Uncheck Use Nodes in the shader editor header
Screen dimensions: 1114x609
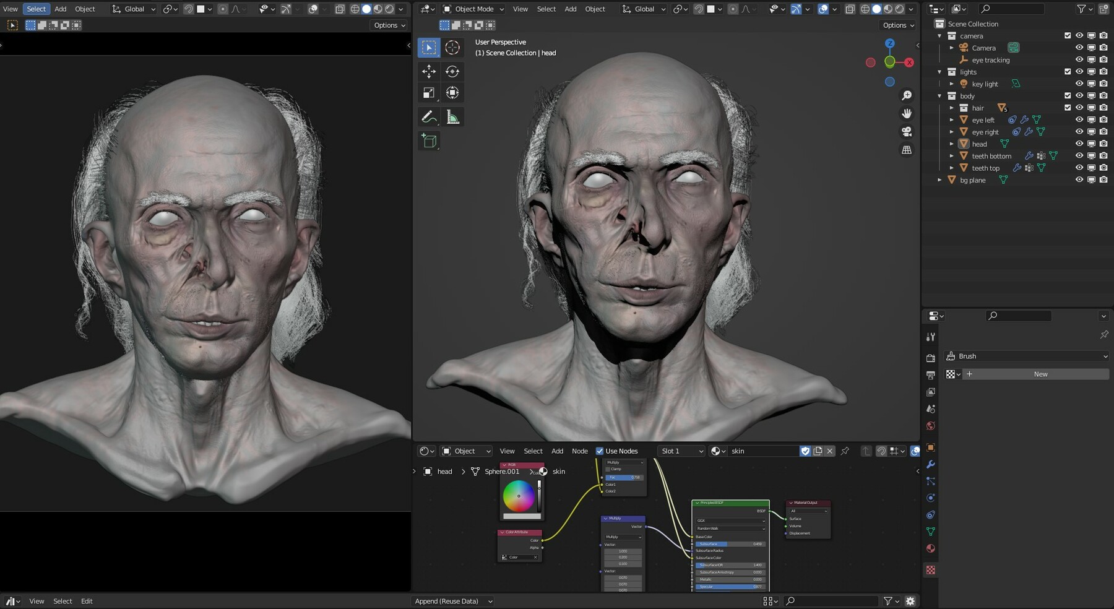coord(600,451)
